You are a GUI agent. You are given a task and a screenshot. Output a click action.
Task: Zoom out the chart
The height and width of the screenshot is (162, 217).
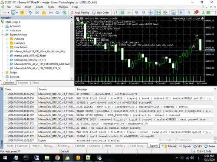(x=144, y=13)
